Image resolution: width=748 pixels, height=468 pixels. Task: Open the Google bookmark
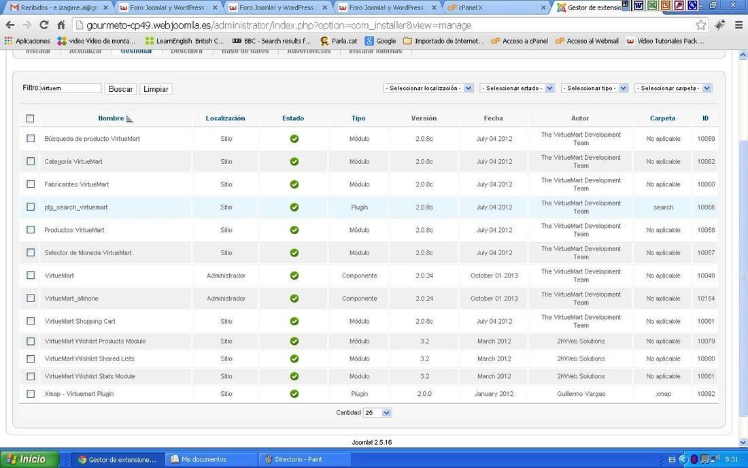(x=380, y=41)
